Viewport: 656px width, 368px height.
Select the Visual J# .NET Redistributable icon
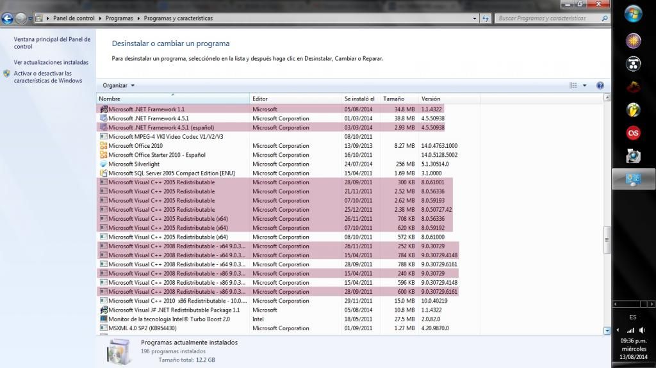[x=103, y=310]
